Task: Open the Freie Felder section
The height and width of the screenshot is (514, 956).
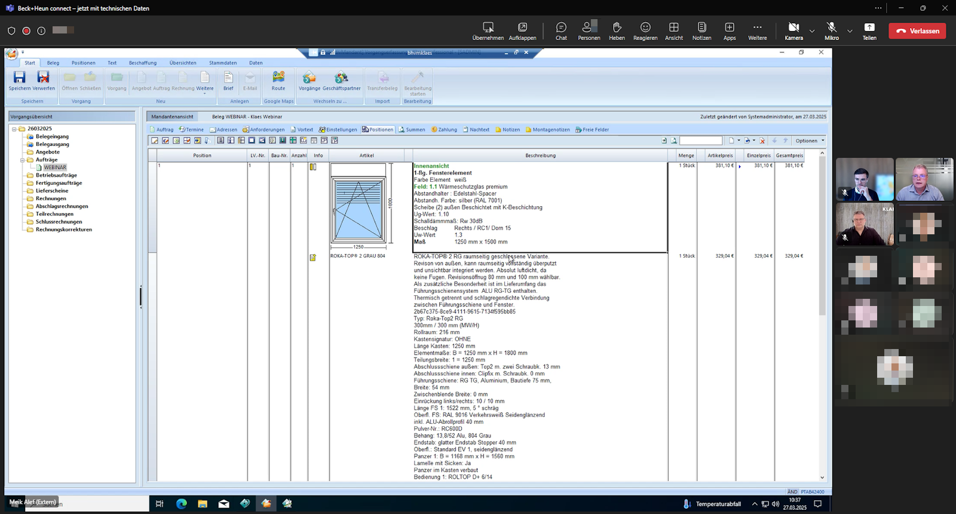Action: (592, 129)
